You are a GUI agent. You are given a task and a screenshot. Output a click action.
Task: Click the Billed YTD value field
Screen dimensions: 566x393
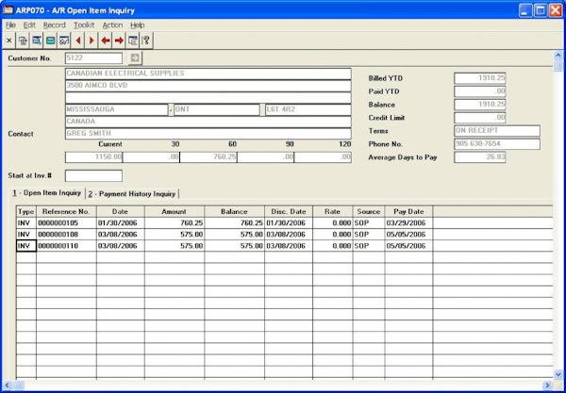480,78
